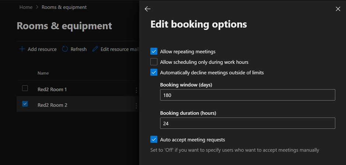This screenshot has height=165, width=346.
Task: Click the Edit resource mailbox pencil icon
Action: click(x=95, y=49)
